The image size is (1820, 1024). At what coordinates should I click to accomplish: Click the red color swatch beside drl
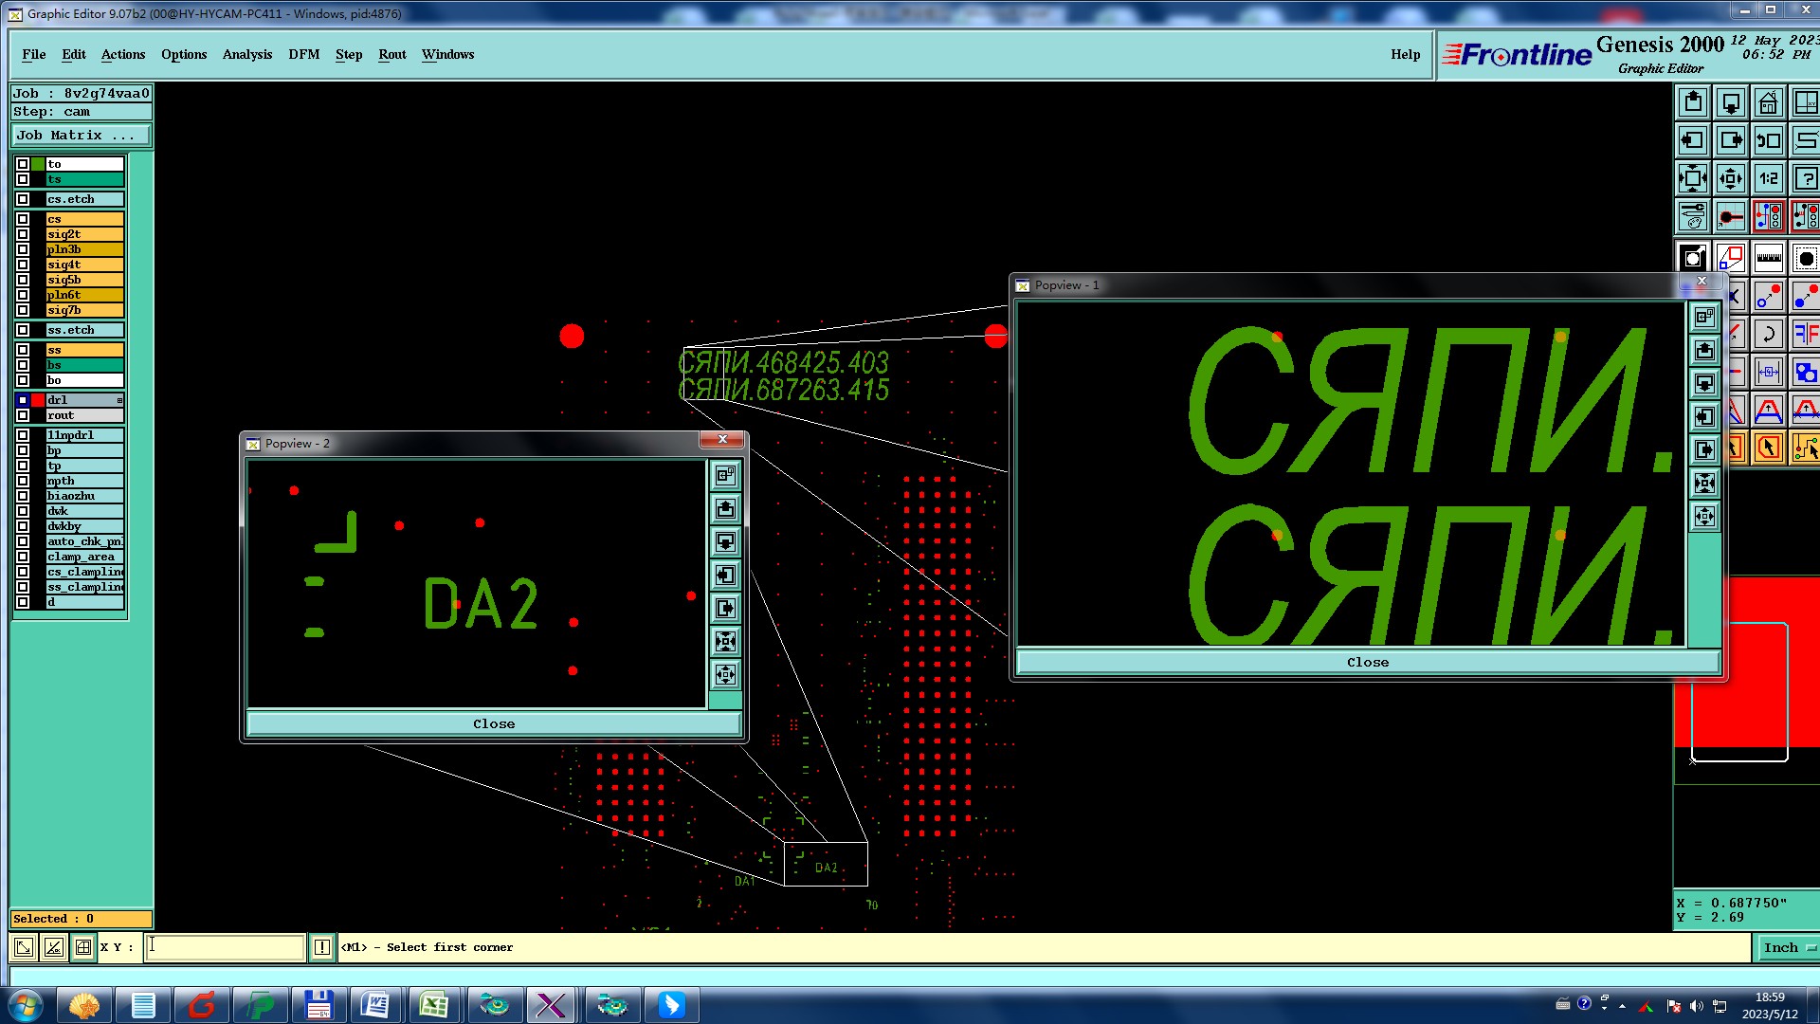pyautogui.click(x=38, y=400)
